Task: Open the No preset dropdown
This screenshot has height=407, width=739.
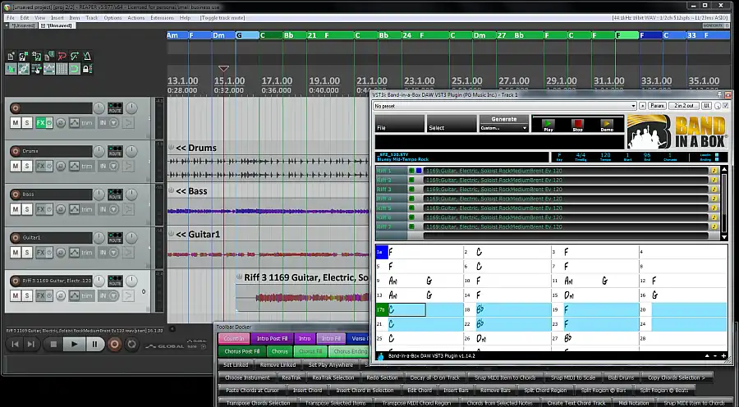Action: (505, 106)
